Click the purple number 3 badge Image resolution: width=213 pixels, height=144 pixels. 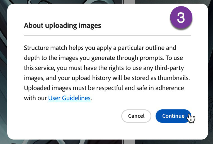point(181,17)
